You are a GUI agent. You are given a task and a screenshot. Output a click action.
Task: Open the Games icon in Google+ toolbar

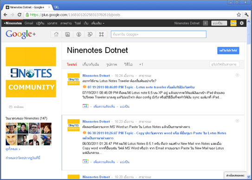click(101, 34)
